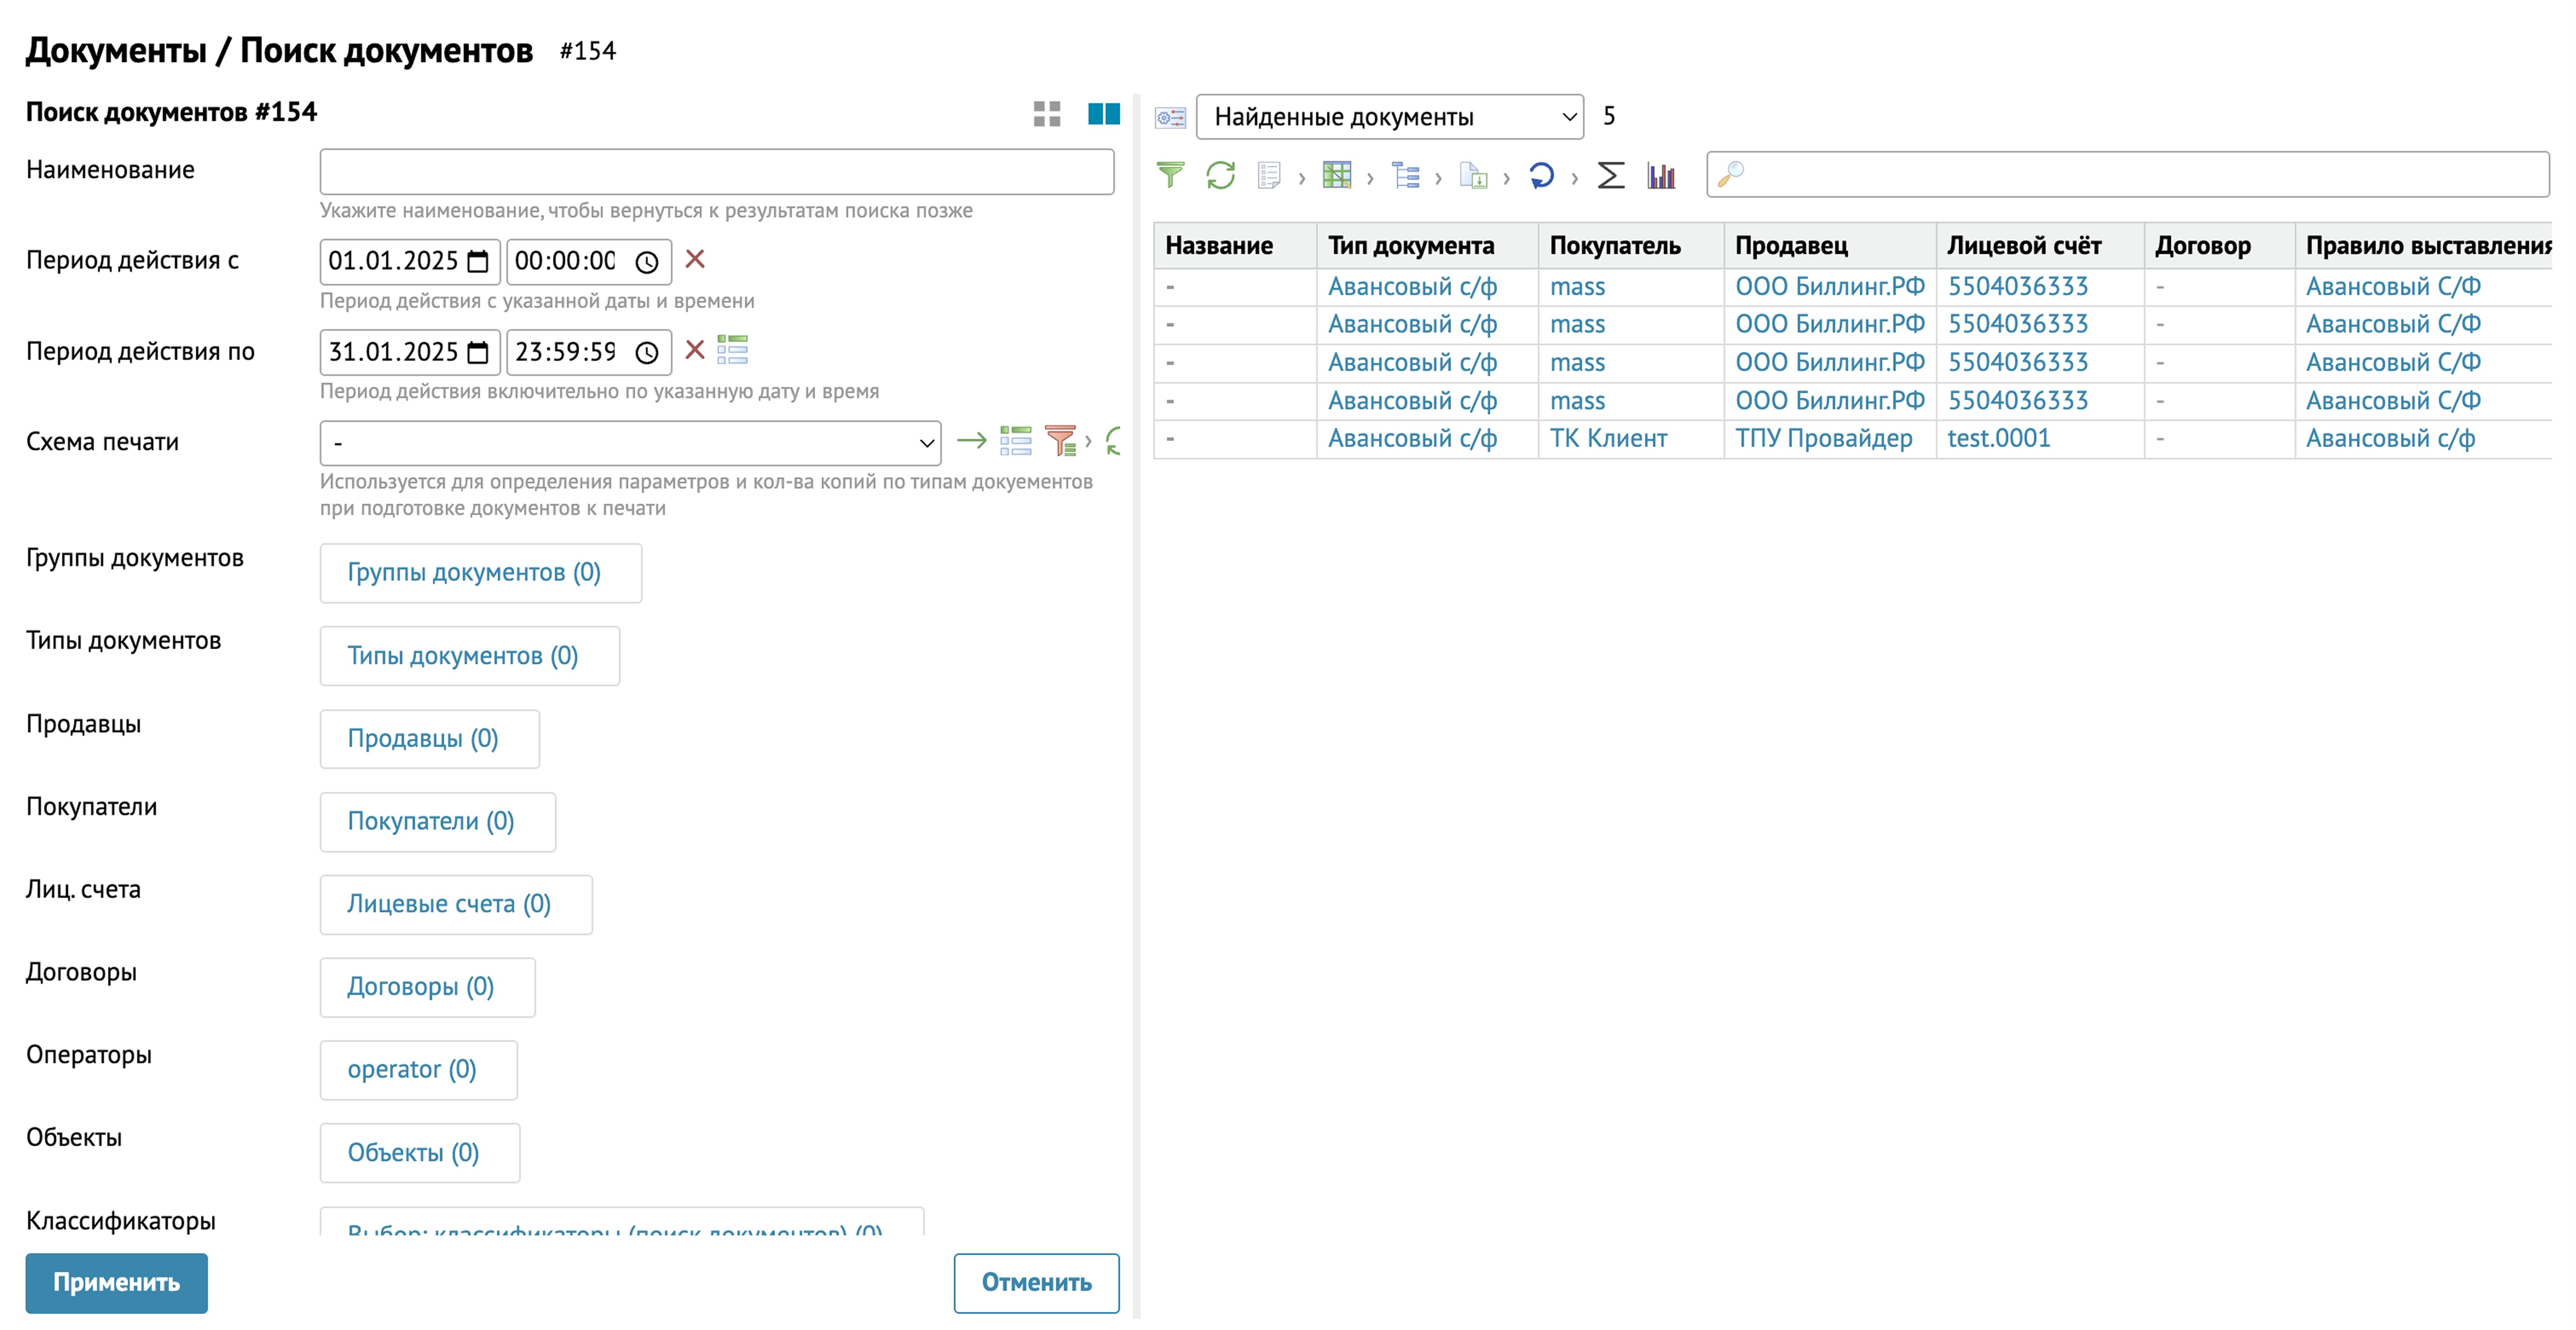Click the green table grid edit icon

(x=1336, y=175)
